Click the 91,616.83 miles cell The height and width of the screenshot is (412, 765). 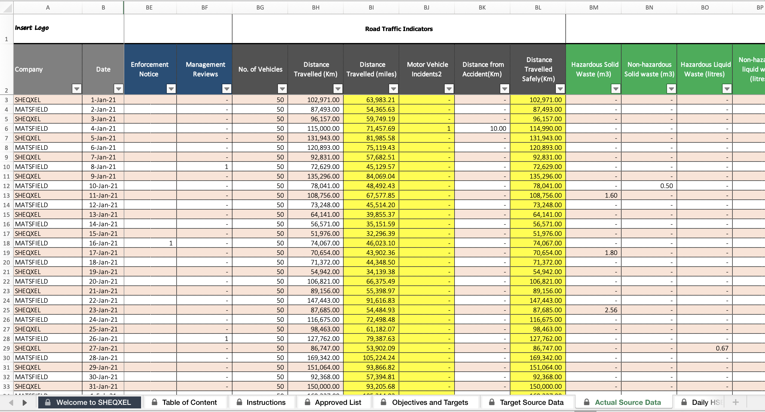371,300
